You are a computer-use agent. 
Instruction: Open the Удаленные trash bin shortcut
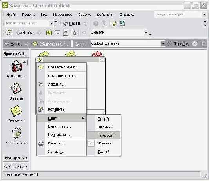16,133
